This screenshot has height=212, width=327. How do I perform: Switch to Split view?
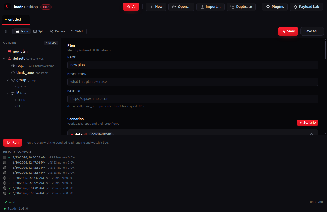[39, 31]
